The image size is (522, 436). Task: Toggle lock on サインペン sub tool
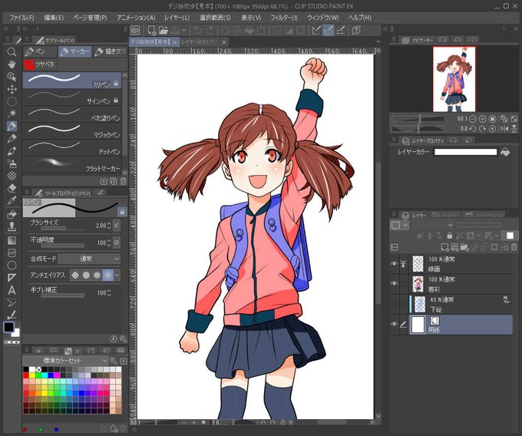(116, 100)
